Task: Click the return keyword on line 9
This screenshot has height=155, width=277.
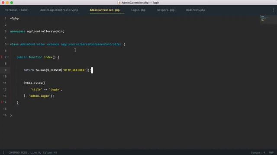Action: 29,70
